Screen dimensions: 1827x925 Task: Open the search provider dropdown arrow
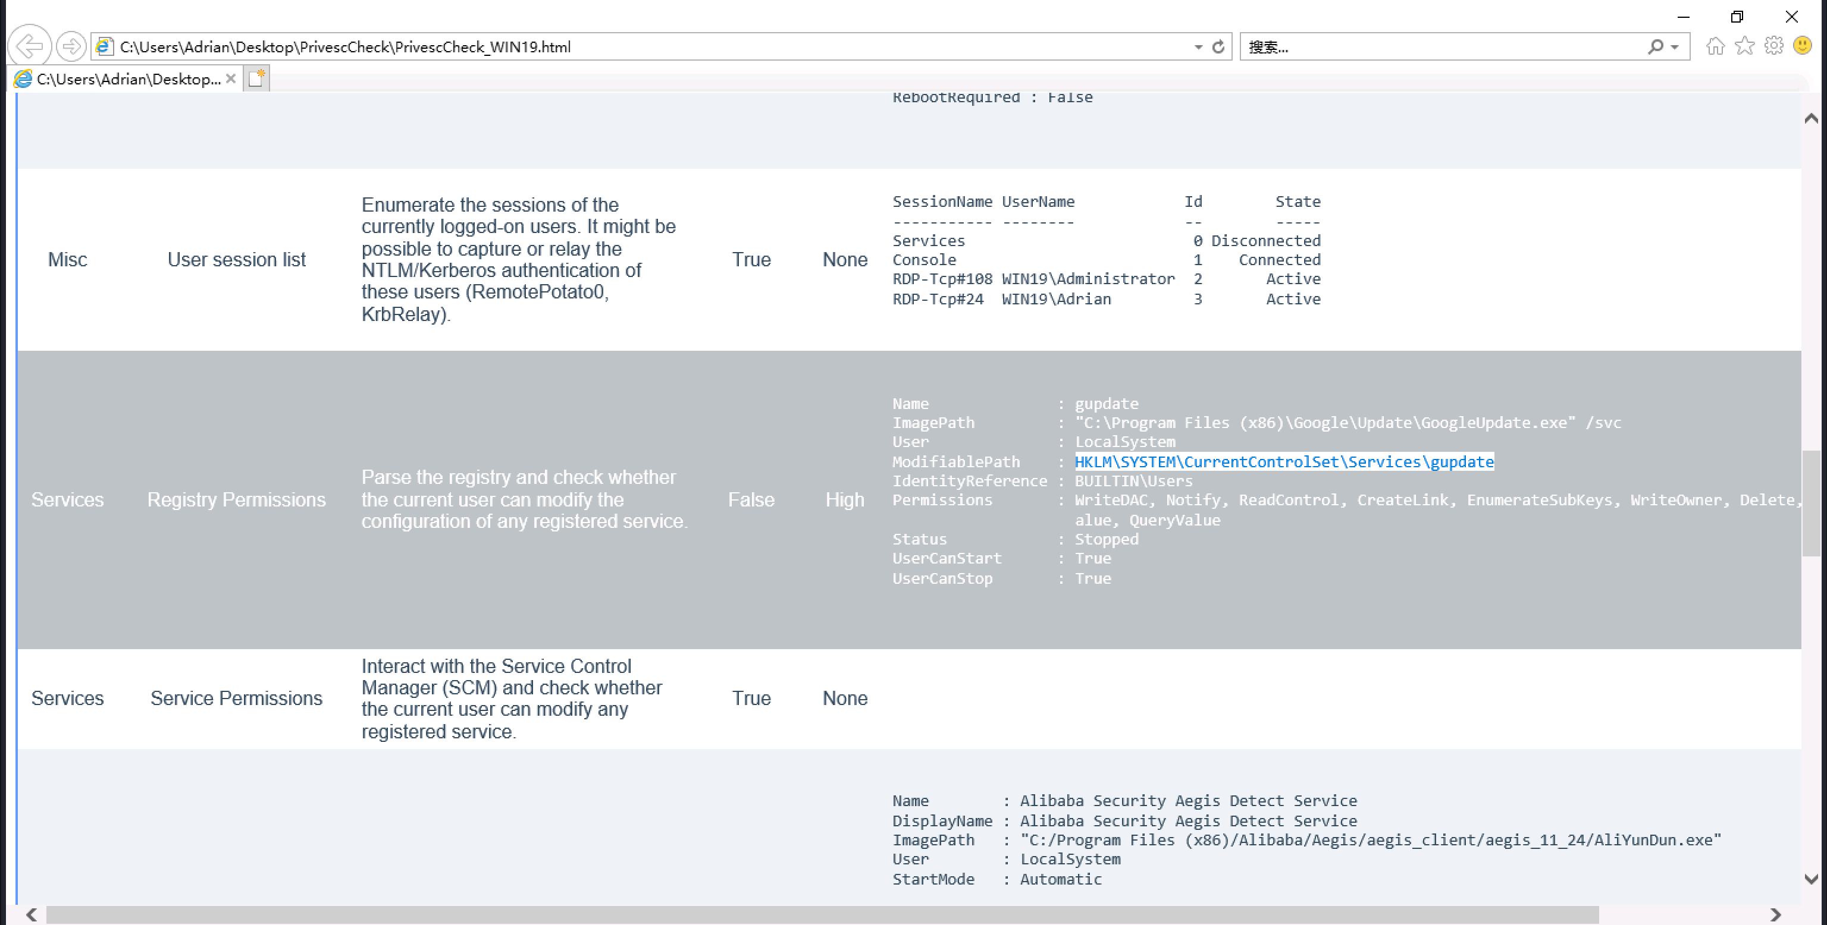tap(1675, 47)
